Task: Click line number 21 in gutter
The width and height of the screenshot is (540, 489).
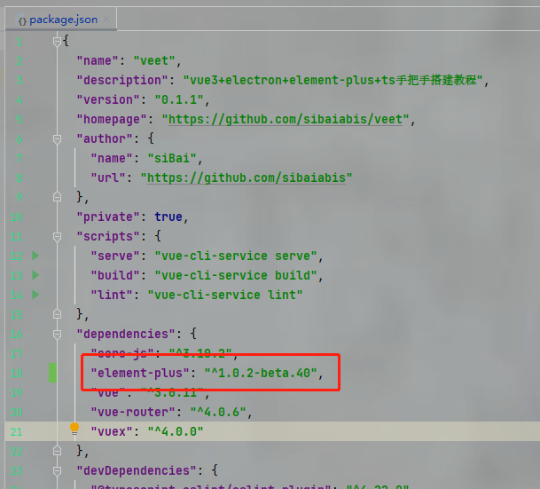Action: click(17, 432)
